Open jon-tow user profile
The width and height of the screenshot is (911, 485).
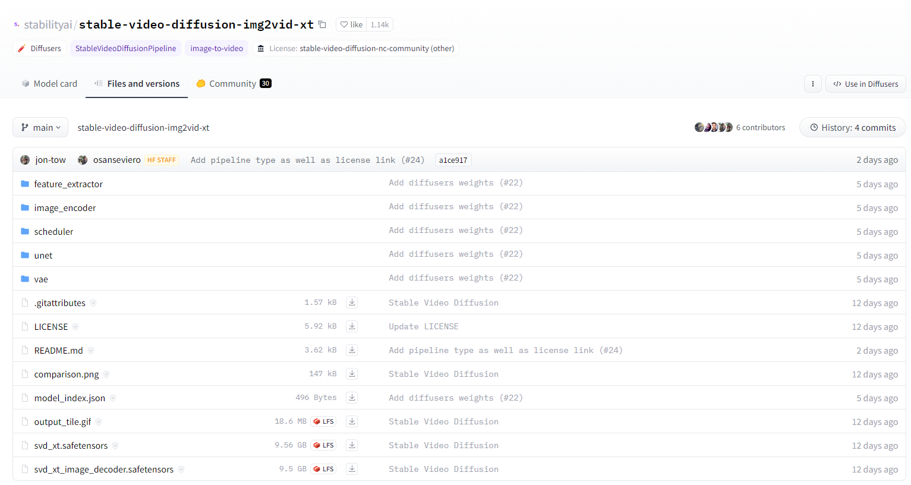coord(51,160)
